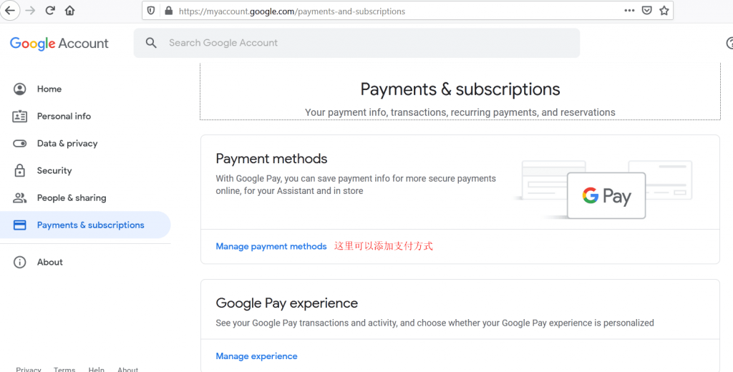Open Terms footer link
733x372 pixels.
pyautogui.click(x=64, y=369)
